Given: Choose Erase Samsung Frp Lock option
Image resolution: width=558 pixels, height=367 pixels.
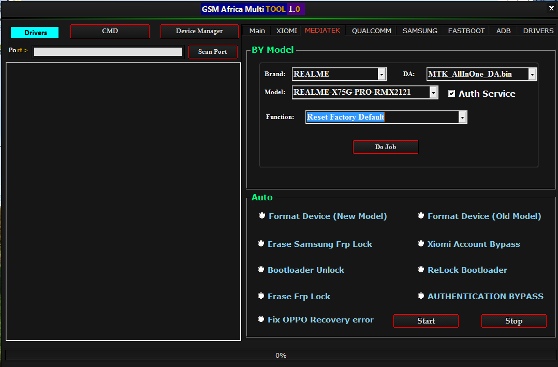Looking at the screenshot, I should point(261,243).
